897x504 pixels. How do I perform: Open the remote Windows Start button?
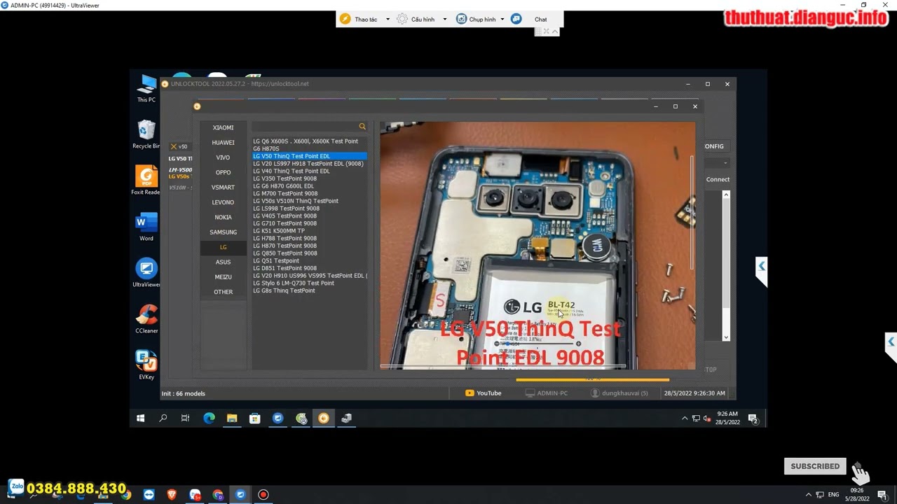140,419
